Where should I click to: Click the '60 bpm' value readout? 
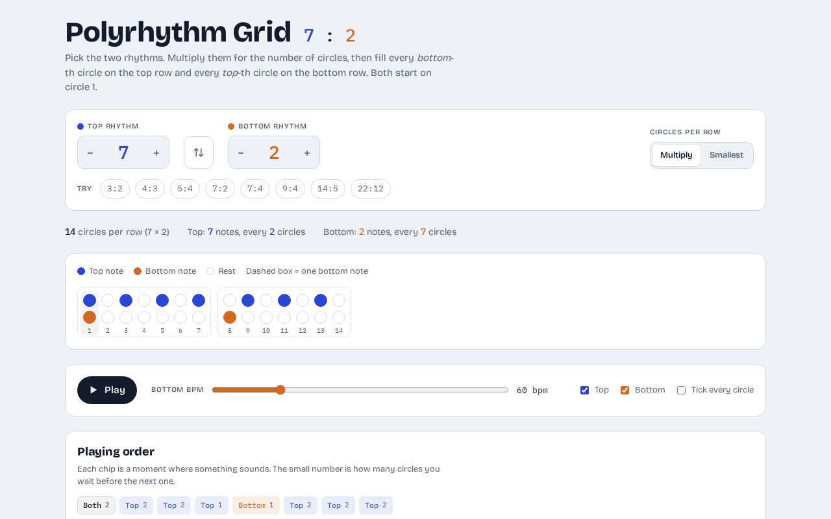(x=532, y=390)
